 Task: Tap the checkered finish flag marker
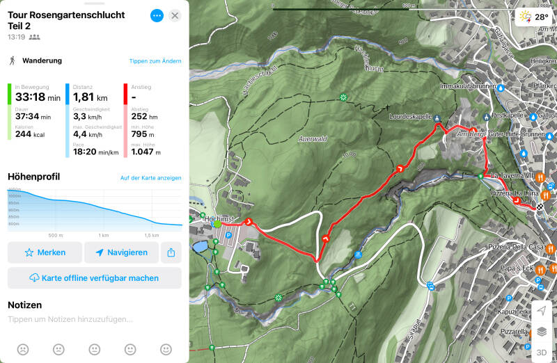540,207
